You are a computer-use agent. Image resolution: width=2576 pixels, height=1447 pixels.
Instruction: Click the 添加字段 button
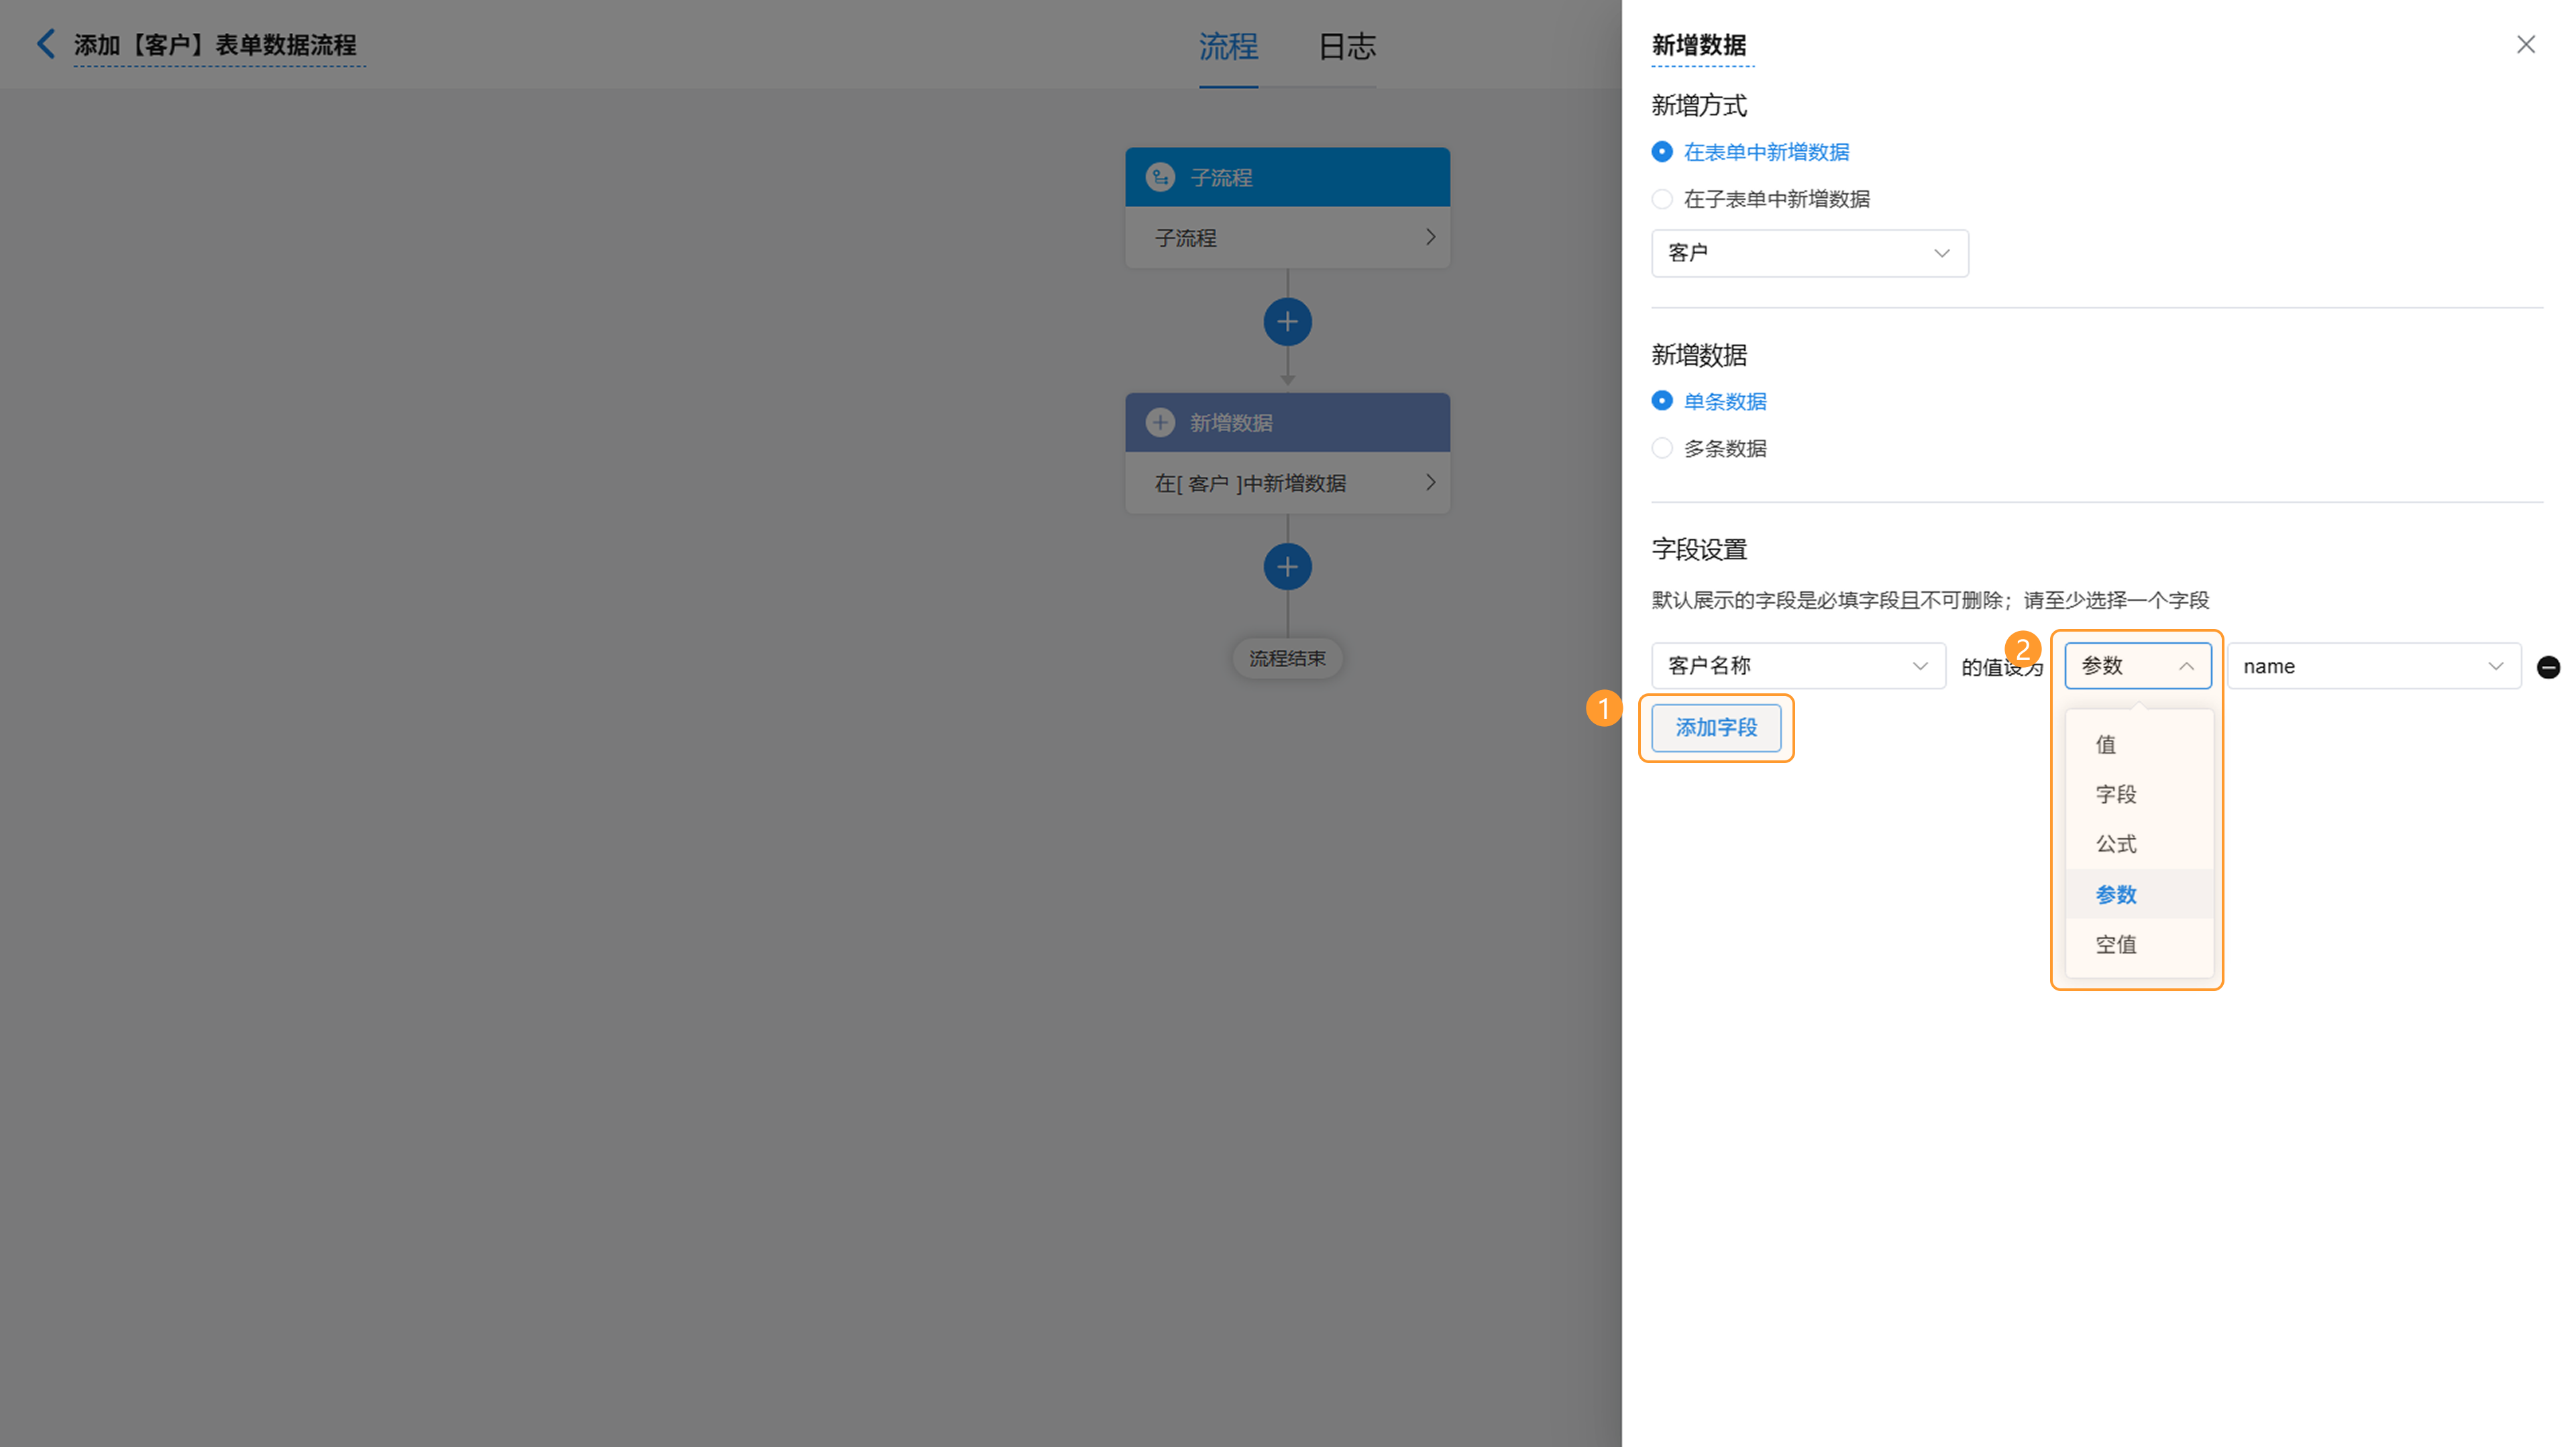pos(1716,728)
